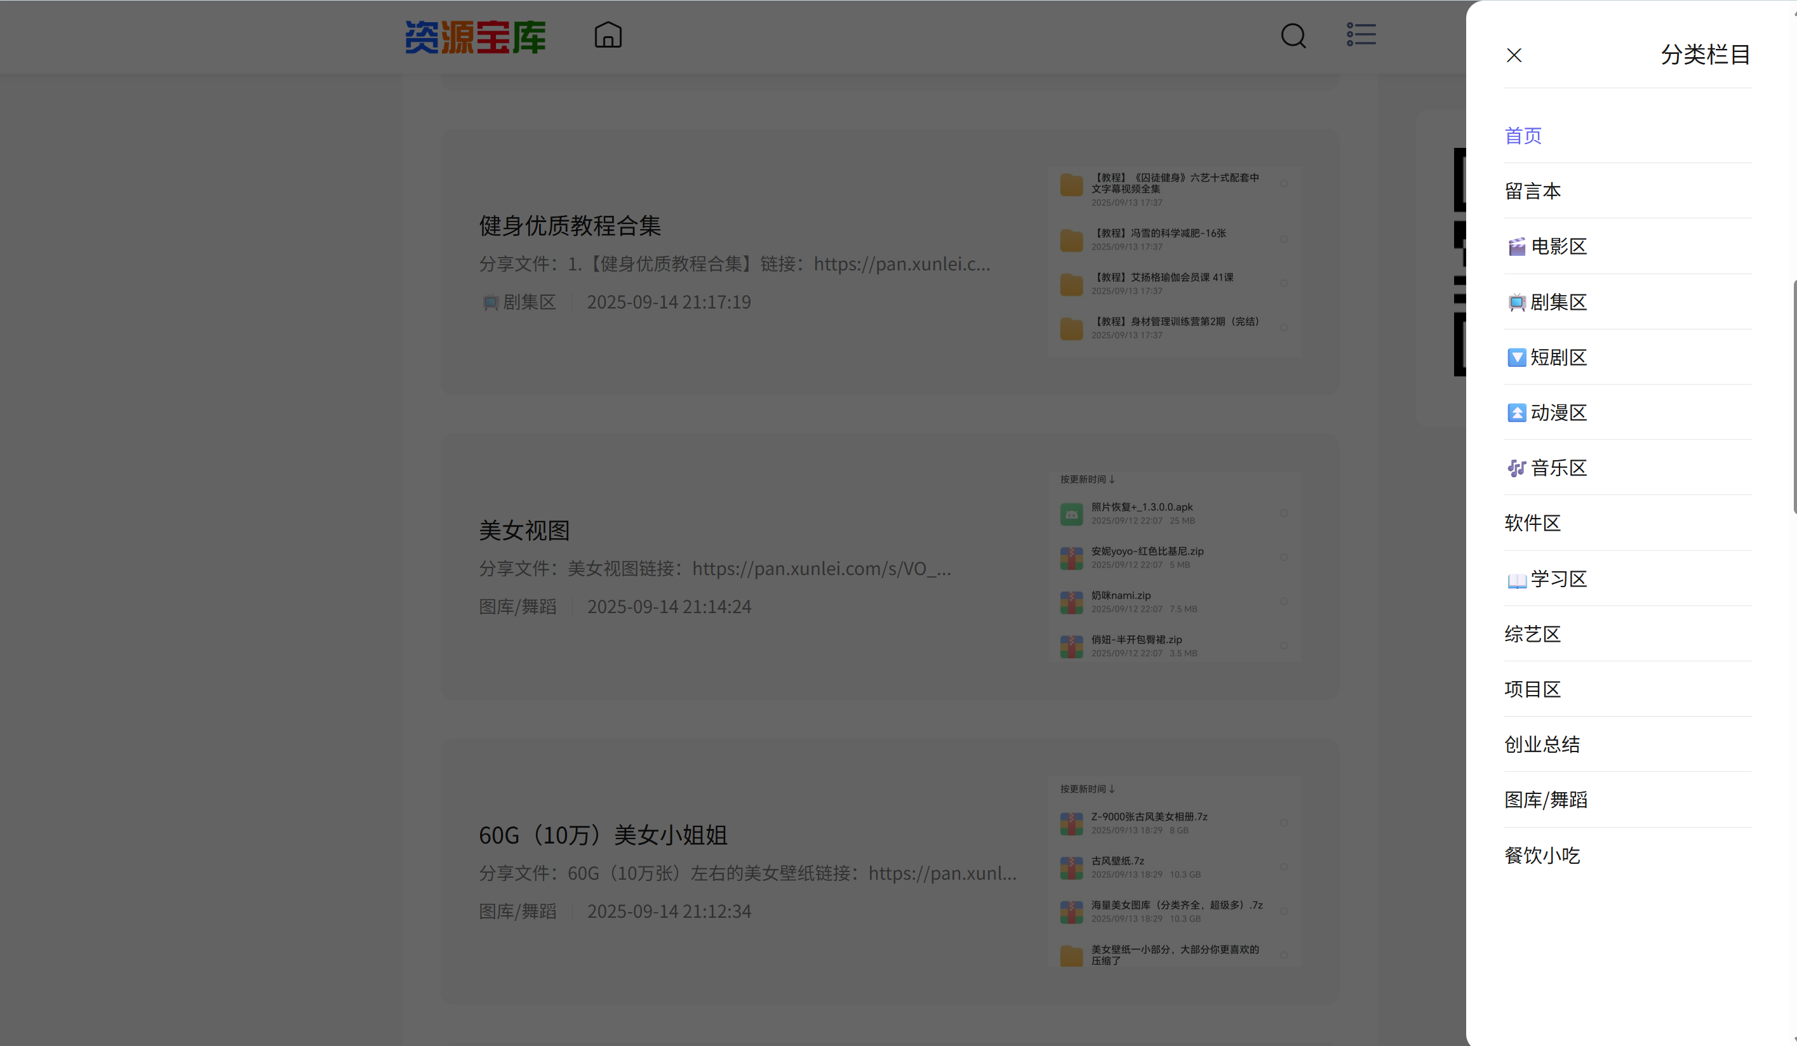Go to 首页 in category panel
Image resolution: width=1797 pixels, height=1046 pixels.
1523,135
